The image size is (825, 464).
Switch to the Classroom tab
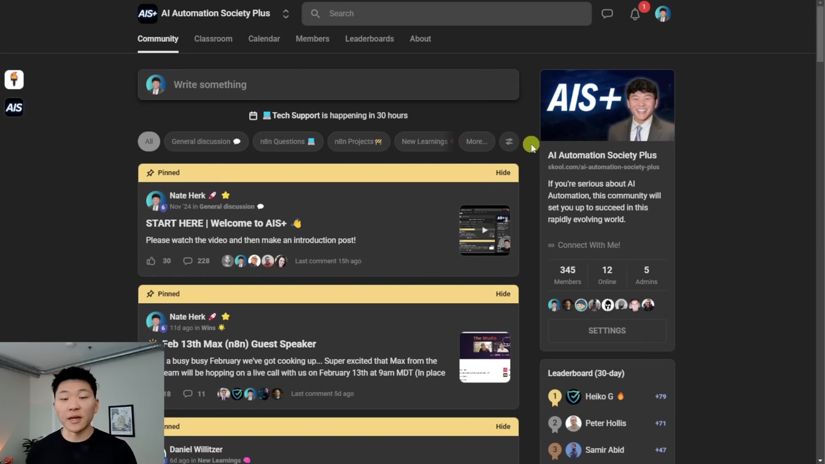pos(213,39)
